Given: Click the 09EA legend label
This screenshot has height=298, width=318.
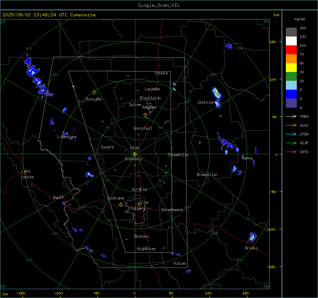Looking at the screenshot, I should (x=304, y=116).
